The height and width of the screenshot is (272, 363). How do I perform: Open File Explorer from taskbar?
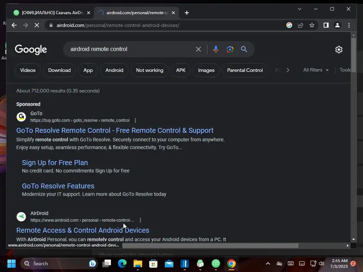pos(138,263)
